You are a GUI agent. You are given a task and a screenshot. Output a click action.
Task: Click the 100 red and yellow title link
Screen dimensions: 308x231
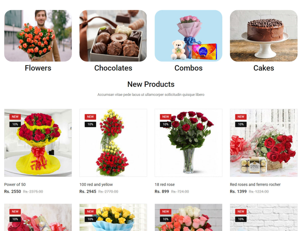tap(96, 184)
